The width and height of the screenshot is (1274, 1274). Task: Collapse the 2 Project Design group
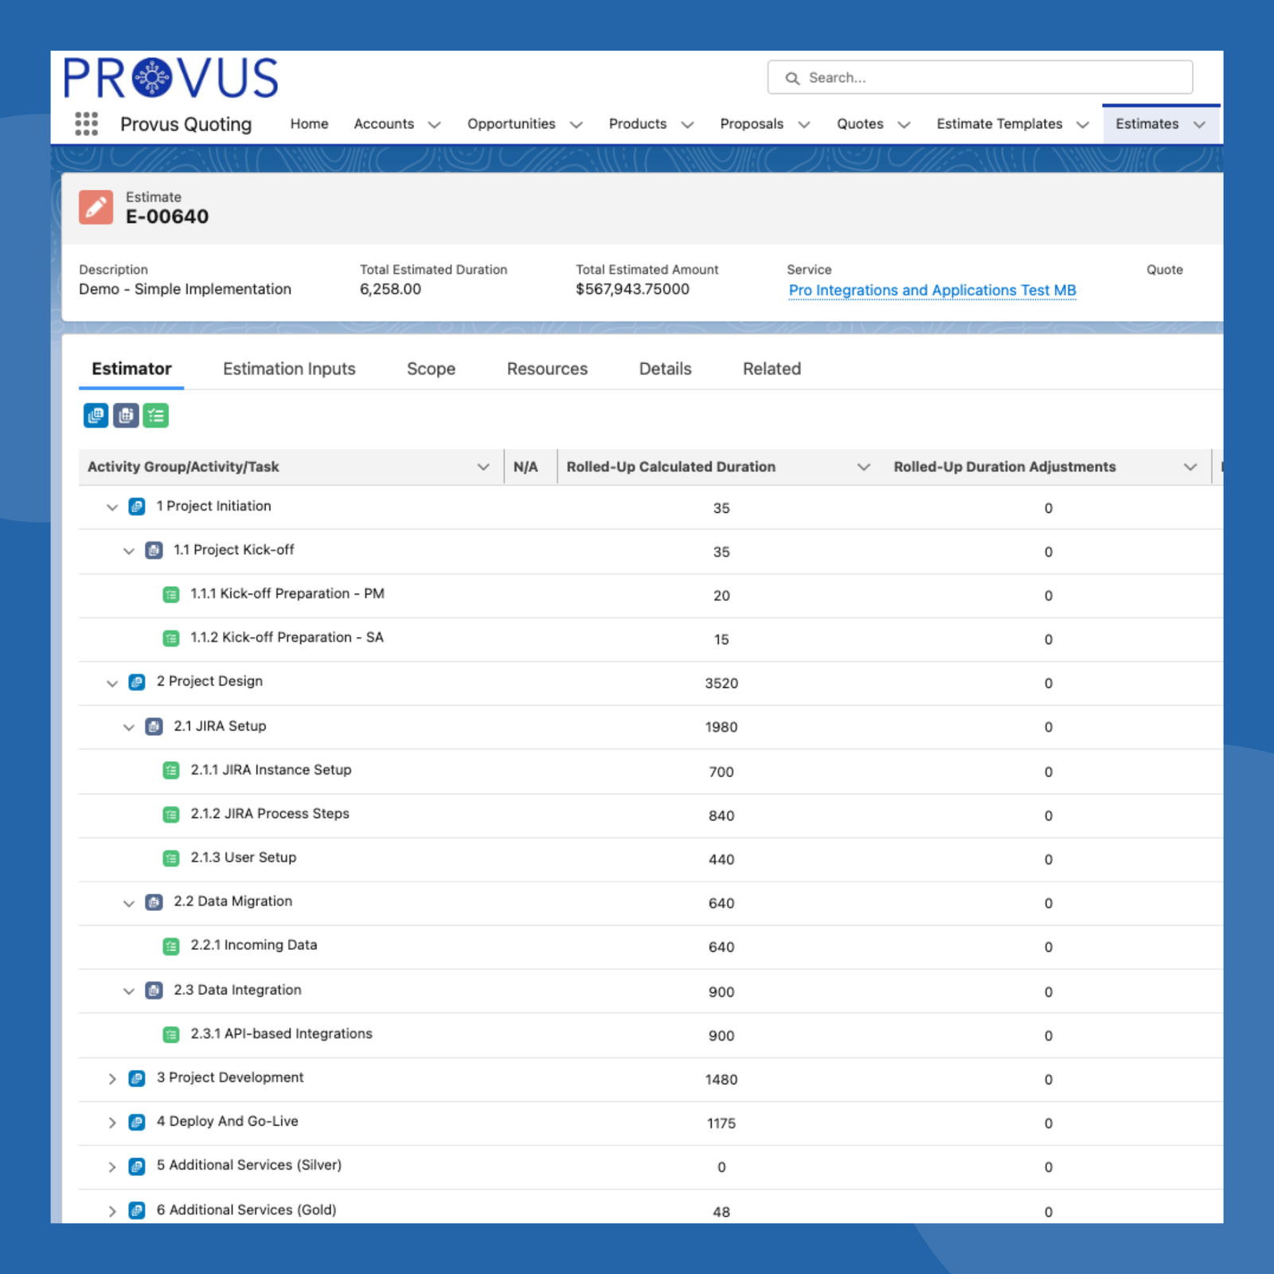click(x=112, y=683)
